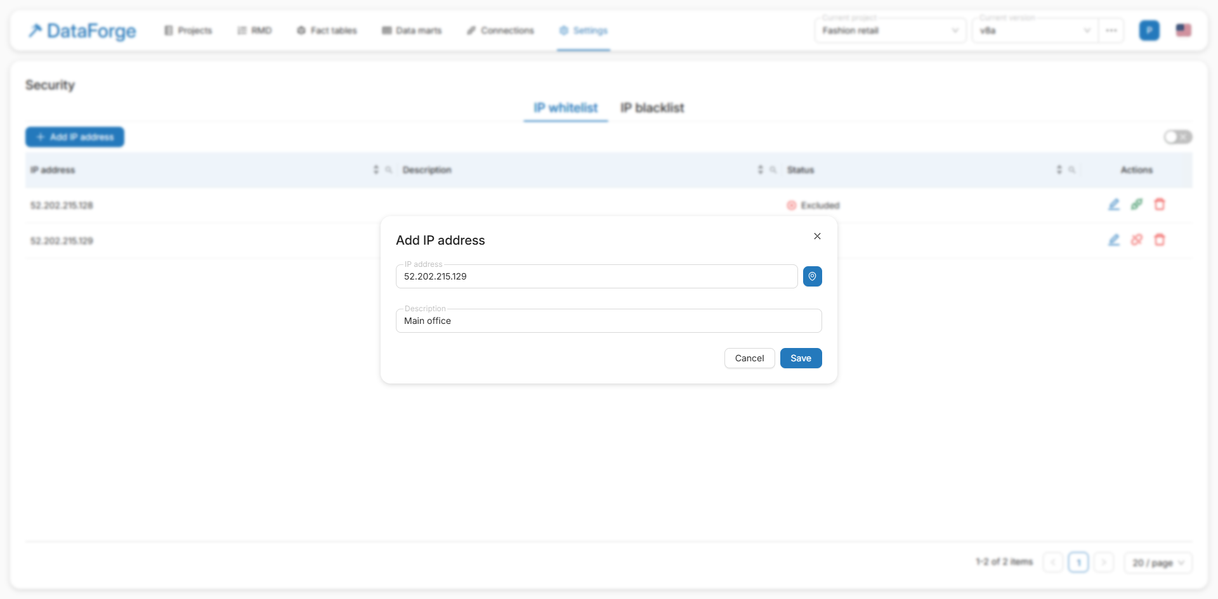Screen dimensions: 1218x599
Task: Delete the 52.202.215.129 entry
Action: click(x=1160, y=240)
